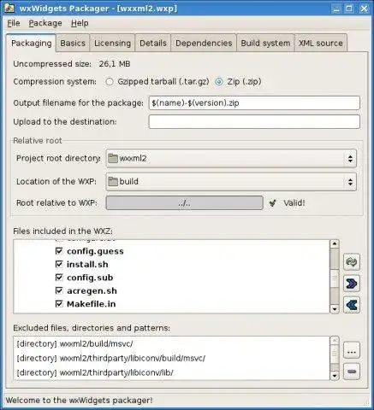Viewport: 374px width, 410px height.
Task: Maximize the wxWidgets Packager window
Action: point(349,9)
